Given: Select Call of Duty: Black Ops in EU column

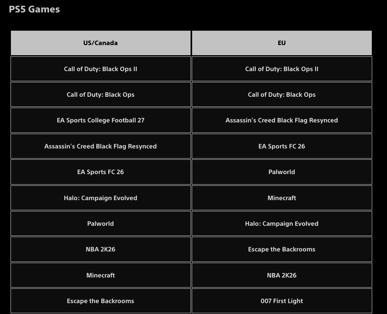Looking at the screenshot, I should (282, 94).
